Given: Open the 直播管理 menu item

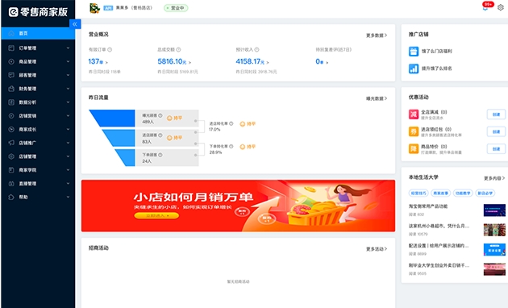Looking at the screenshot, I should pos(38,184).
